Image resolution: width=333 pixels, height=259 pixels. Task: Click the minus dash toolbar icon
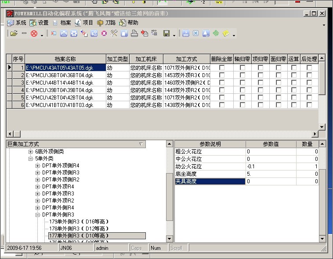tap(24, 33)
